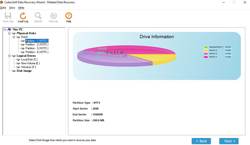250x145 pixels.
Task: Open the Data menu
Action: click(3, 8)
